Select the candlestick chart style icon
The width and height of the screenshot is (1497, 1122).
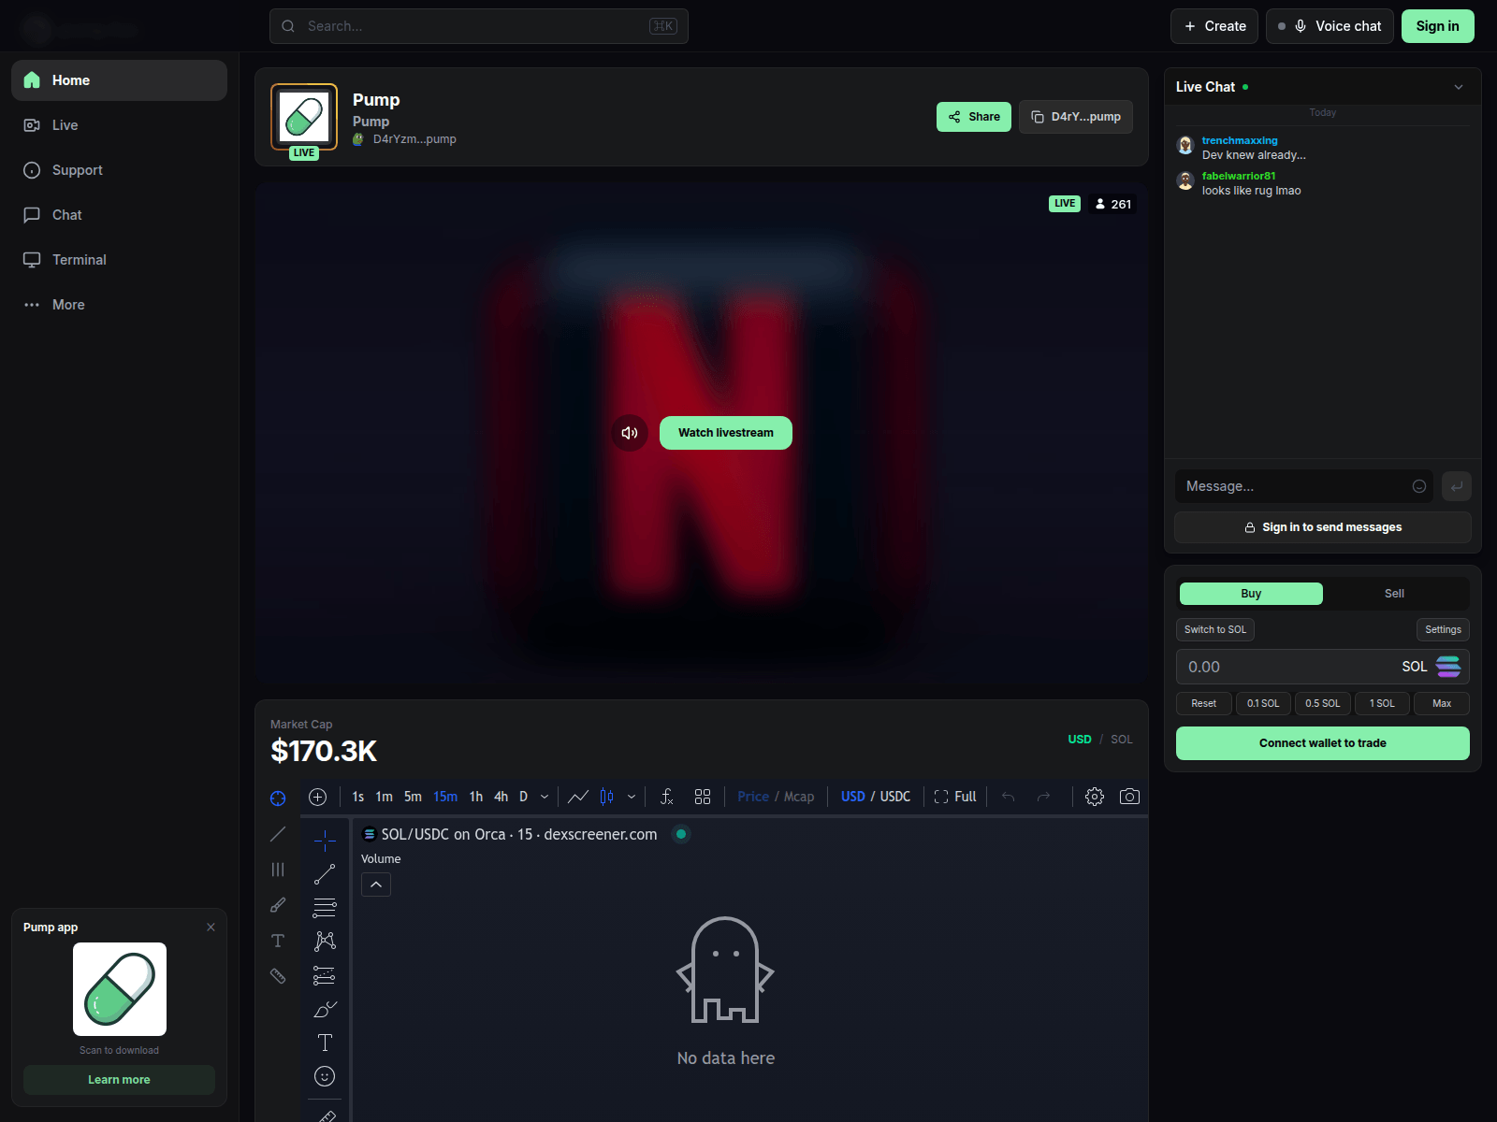tap(607, 797)
